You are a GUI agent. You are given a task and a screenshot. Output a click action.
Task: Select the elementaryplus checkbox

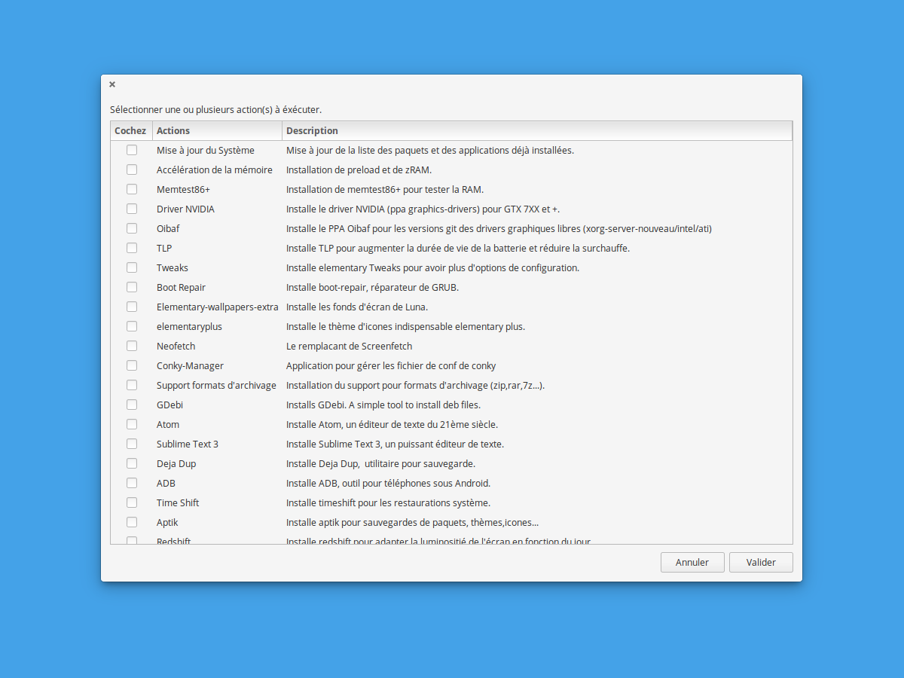[x=132, y=326]
